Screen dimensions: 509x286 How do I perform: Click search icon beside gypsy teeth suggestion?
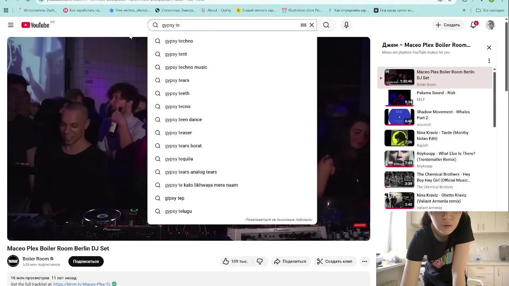(x=158, y=93)
